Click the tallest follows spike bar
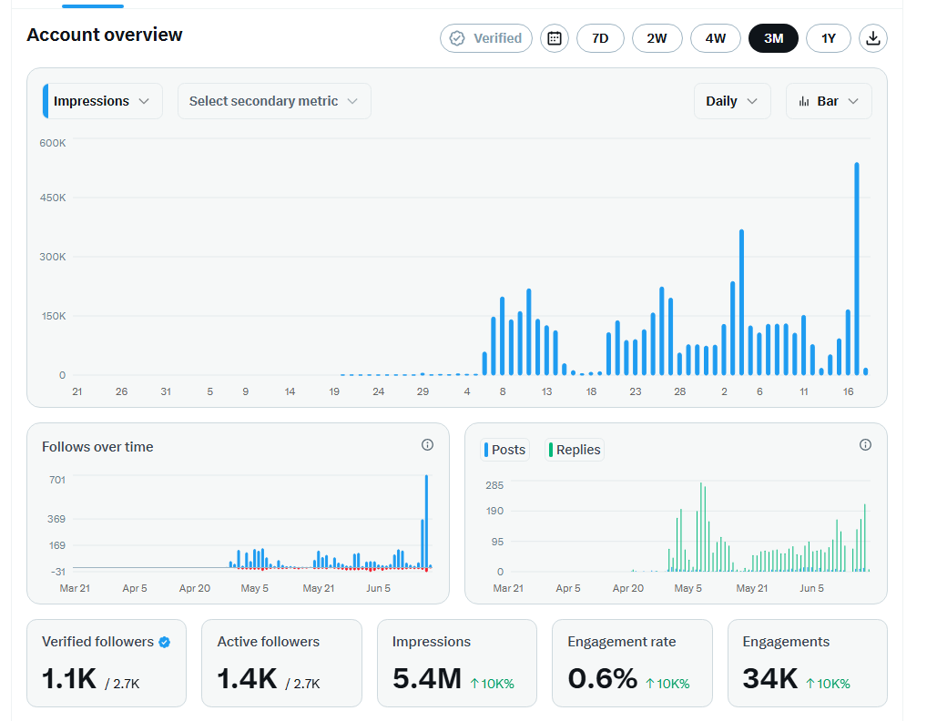This screenshot has height=721, width=937. click(427, 522)
